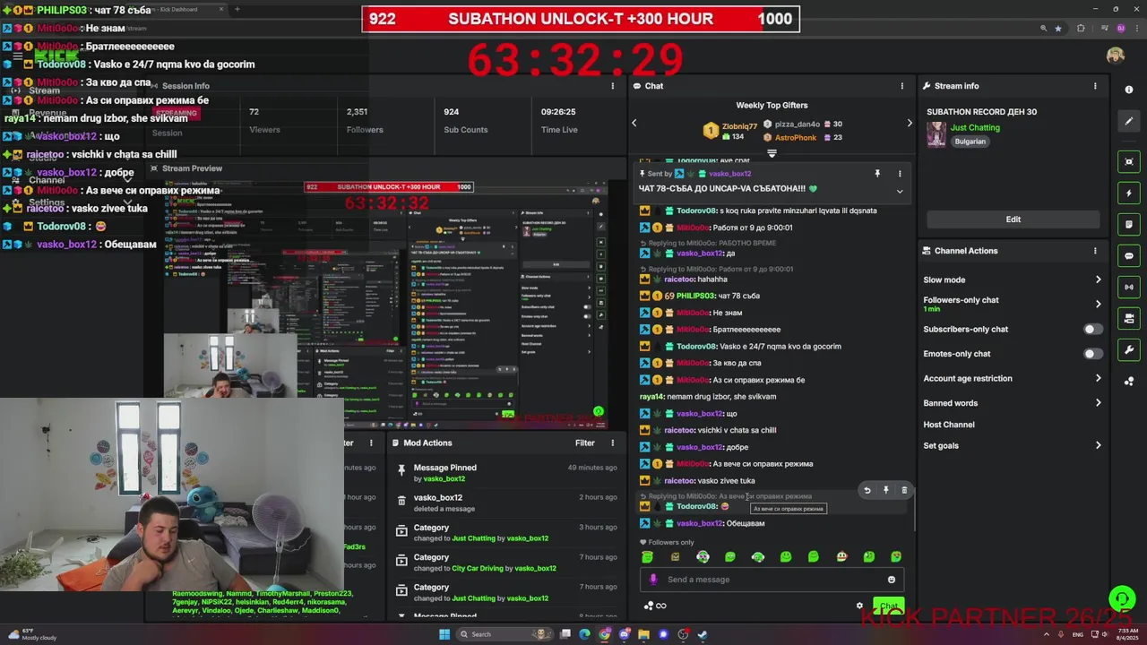1147x645 pixels.
Task: Click the microphone icon in message box
Action: coord(653,580)
